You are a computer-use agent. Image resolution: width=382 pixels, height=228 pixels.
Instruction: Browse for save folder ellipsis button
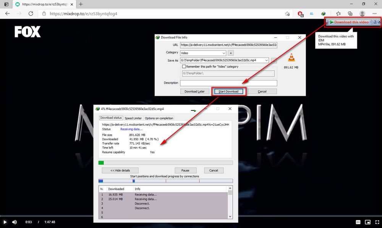pyautogui.click(x=274, y=60)
